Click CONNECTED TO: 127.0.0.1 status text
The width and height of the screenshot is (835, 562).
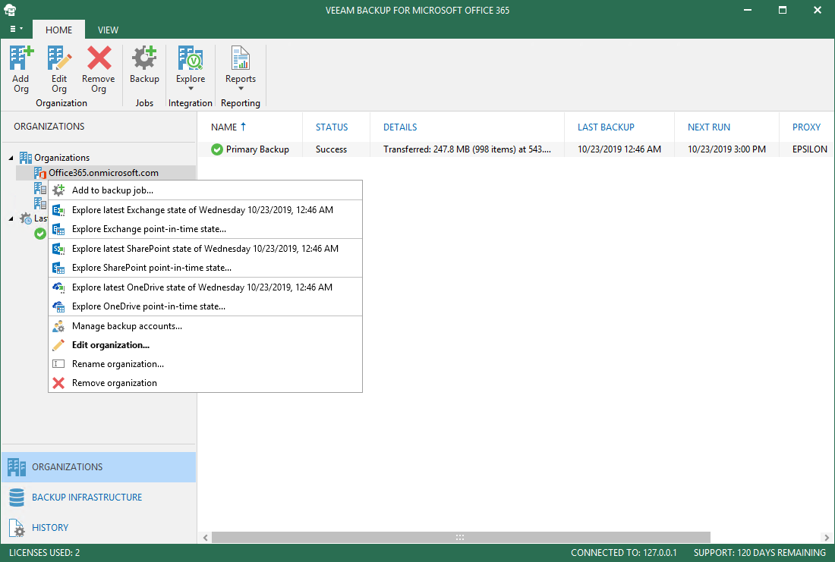click(623, 553)
